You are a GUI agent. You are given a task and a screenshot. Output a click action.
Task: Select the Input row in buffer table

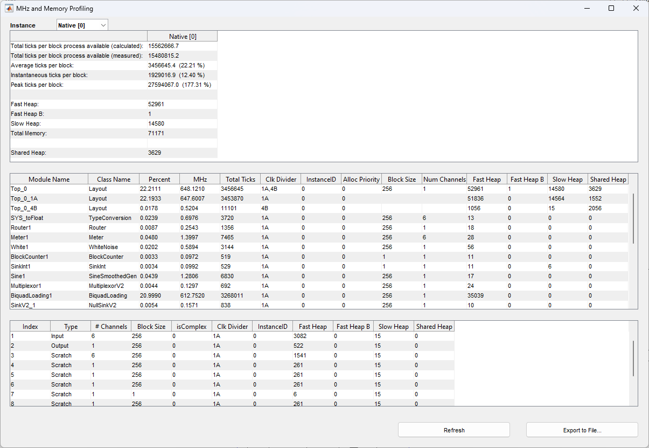[x=57, y=336]
